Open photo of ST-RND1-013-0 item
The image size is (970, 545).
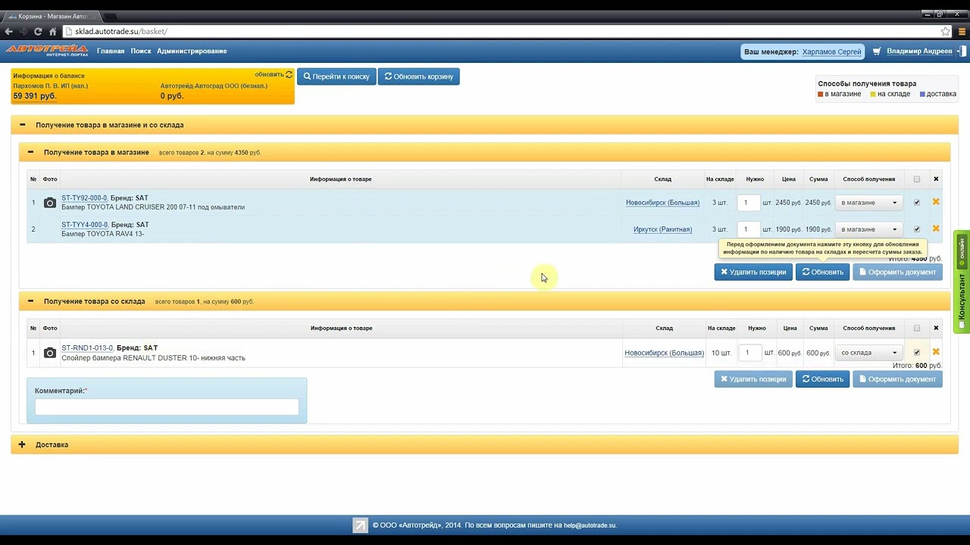[x=50, y=353]
